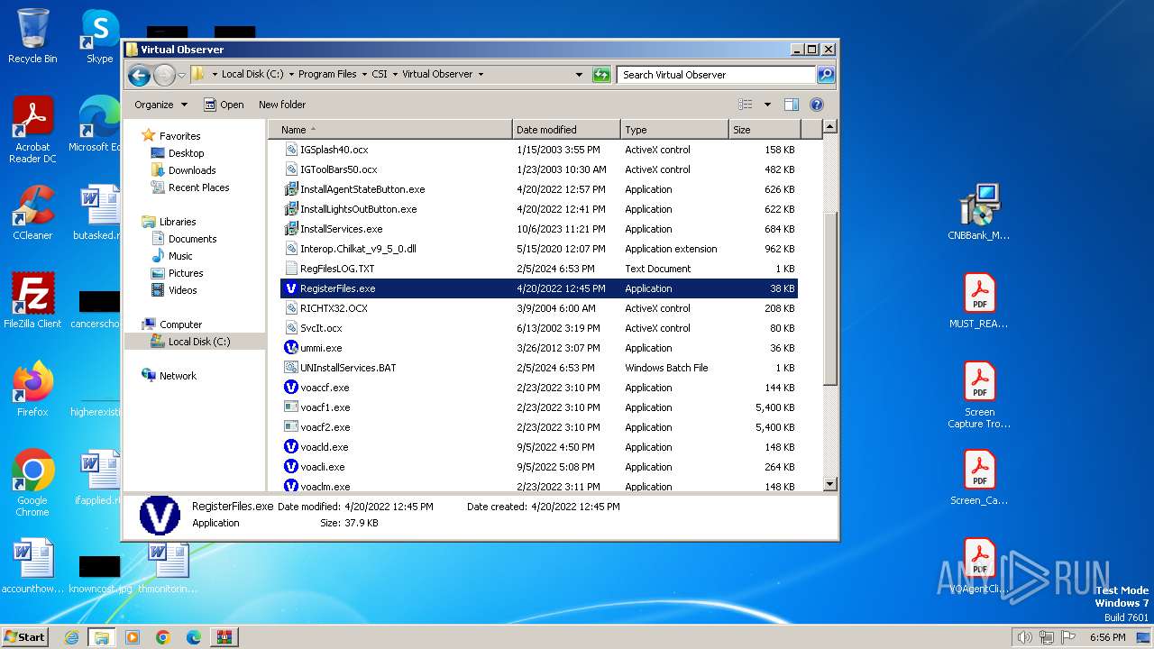The width and height of the screenshot is (1154, 649).
Task: Select the UNInstallServices.BAT file icon
Action: pyautogui.click(x=291, y=368)
